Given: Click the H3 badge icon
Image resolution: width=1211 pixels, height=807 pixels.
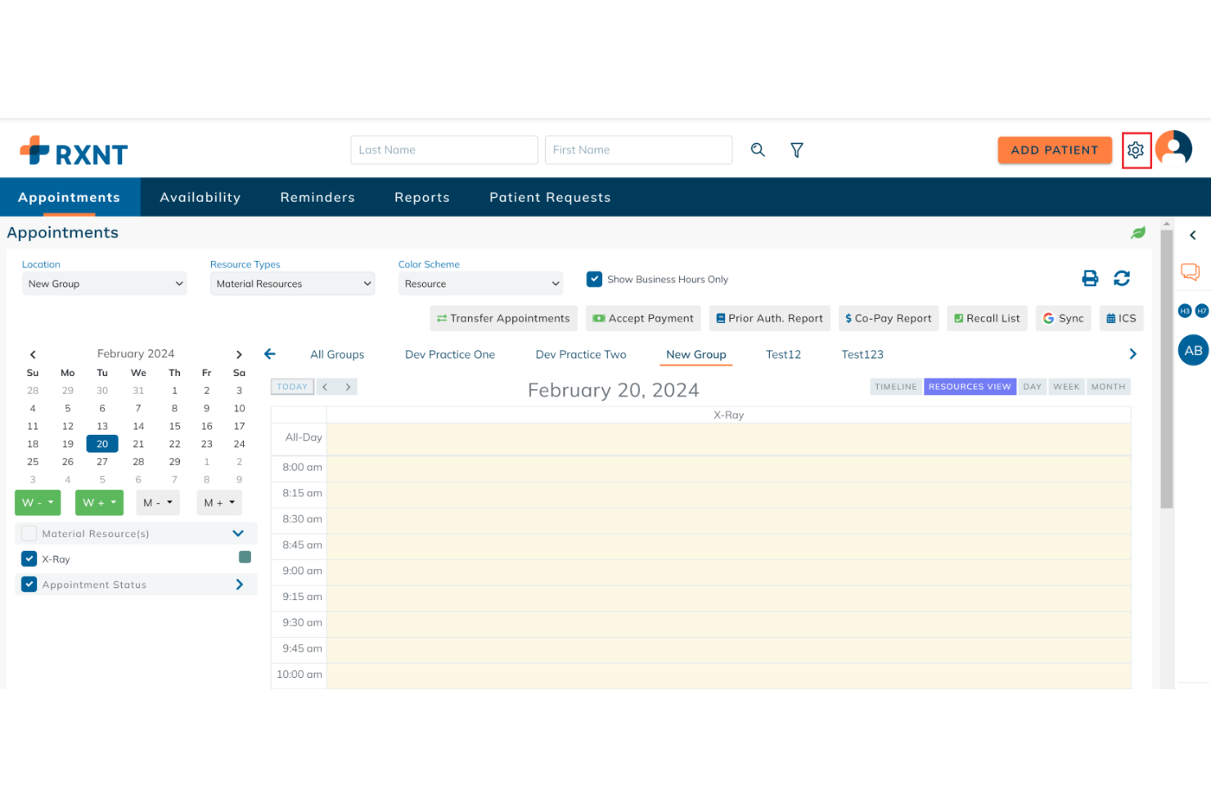Looking at the screenshot, I should (1184, 311).
